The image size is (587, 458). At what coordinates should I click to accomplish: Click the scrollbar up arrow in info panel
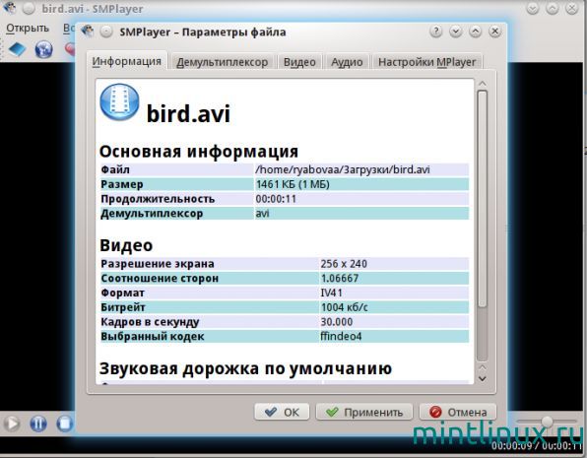click(483, 84)
